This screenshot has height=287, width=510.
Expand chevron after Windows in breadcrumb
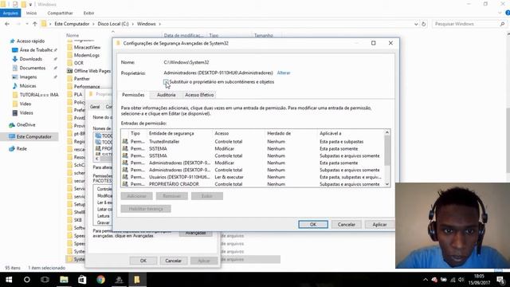tap(159, 24)
